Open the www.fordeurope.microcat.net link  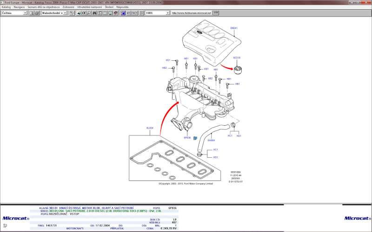click(x=192, y=13)
